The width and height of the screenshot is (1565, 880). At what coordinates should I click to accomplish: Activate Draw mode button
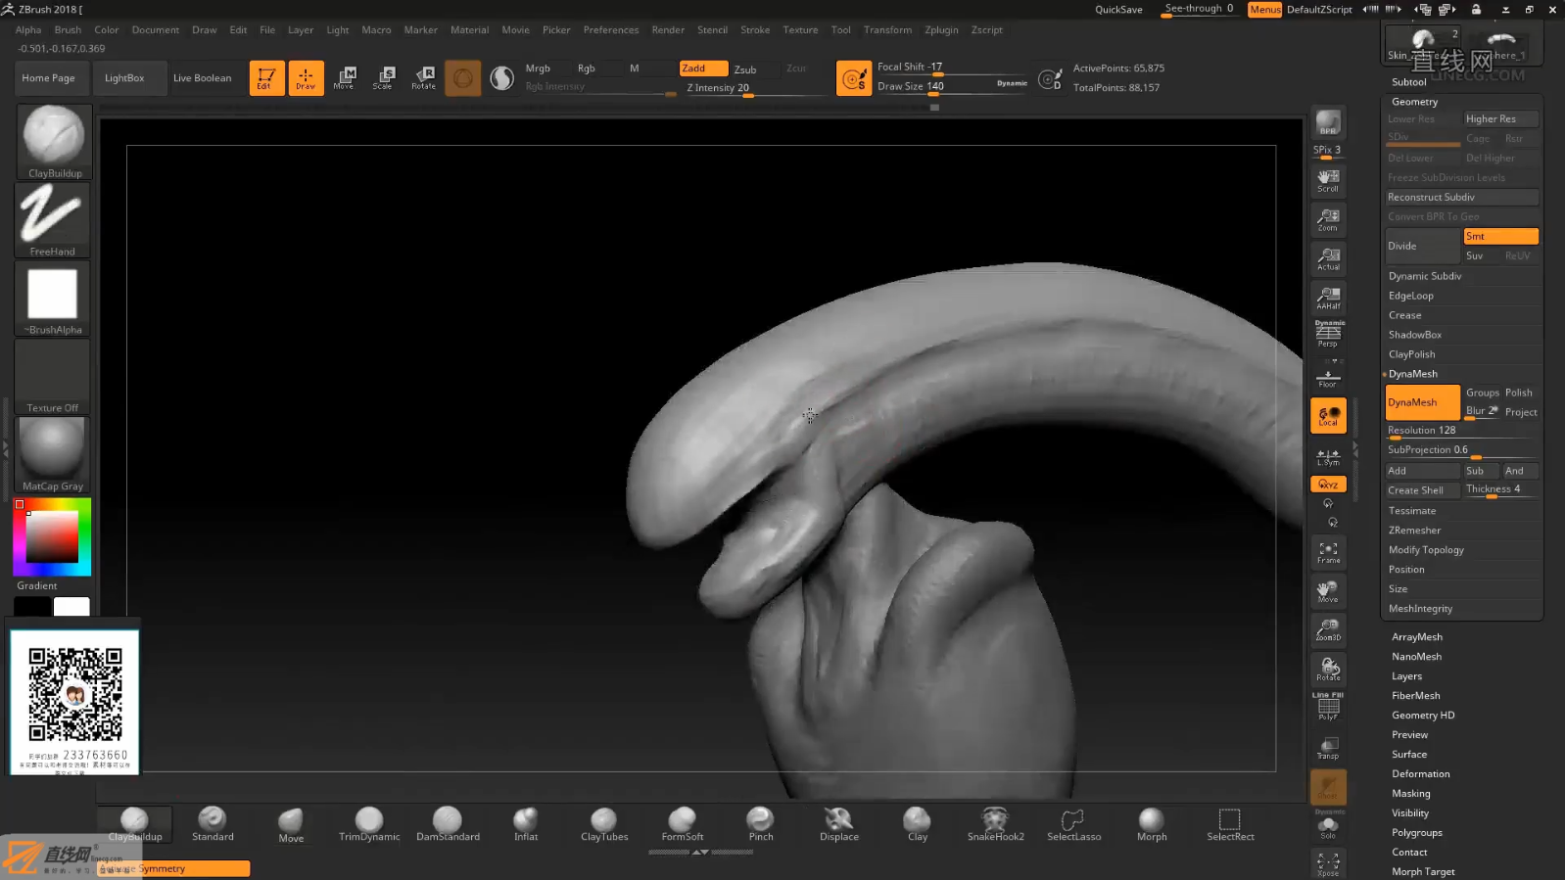[x=306, y=78]
